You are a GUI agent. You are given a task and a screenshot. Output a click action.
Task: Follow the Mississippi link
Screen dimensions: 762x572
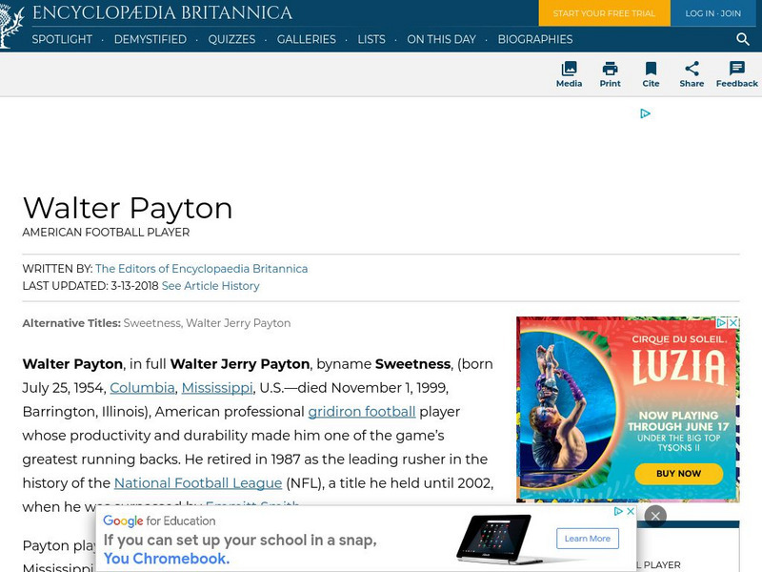[216, 388]
